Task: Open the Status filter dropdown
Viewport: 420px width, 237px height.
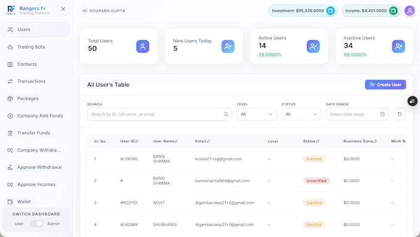Action: [301, 114]
